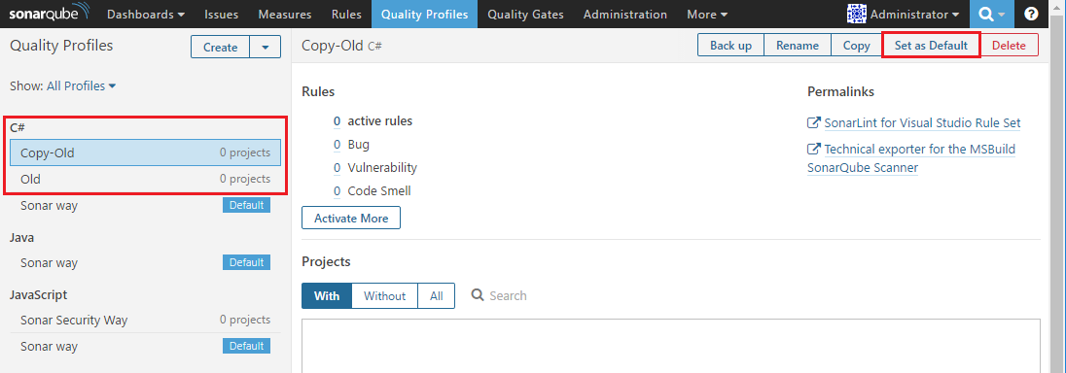Screen dimensions: 1066x373
Task: Expand the Create button dropdown arrow
Action: (266, 48)
